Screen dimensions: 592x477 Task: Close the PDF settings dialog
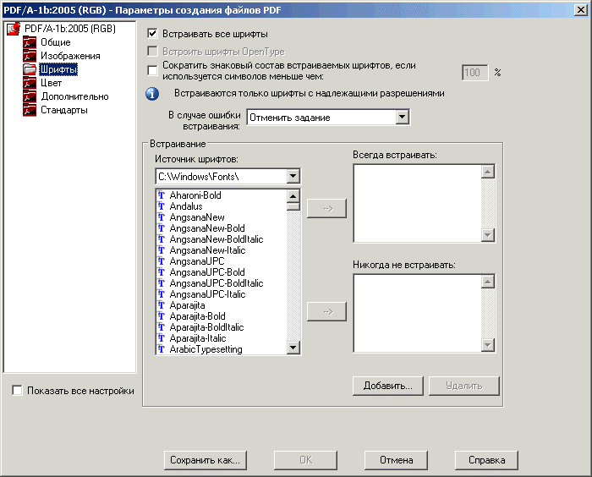coord(581,10)
